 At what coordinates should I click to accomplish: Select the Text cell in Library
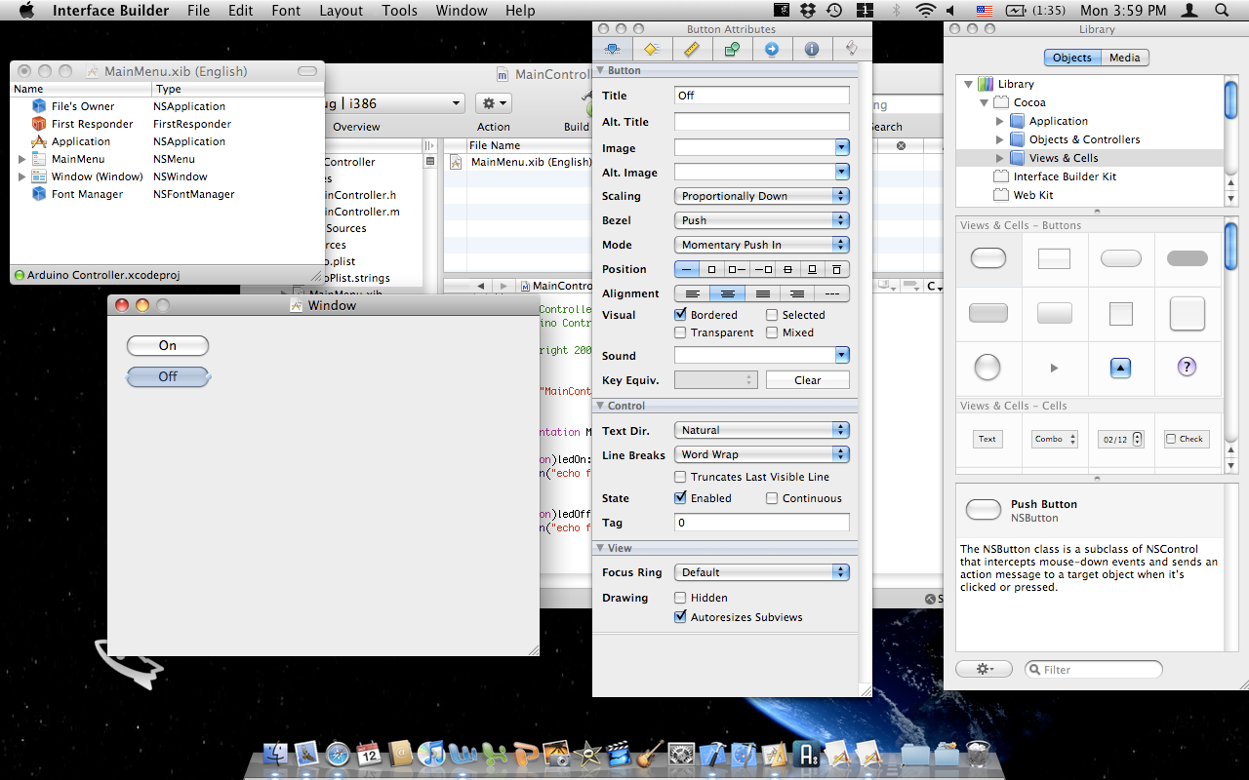click(x=988, y=439)
